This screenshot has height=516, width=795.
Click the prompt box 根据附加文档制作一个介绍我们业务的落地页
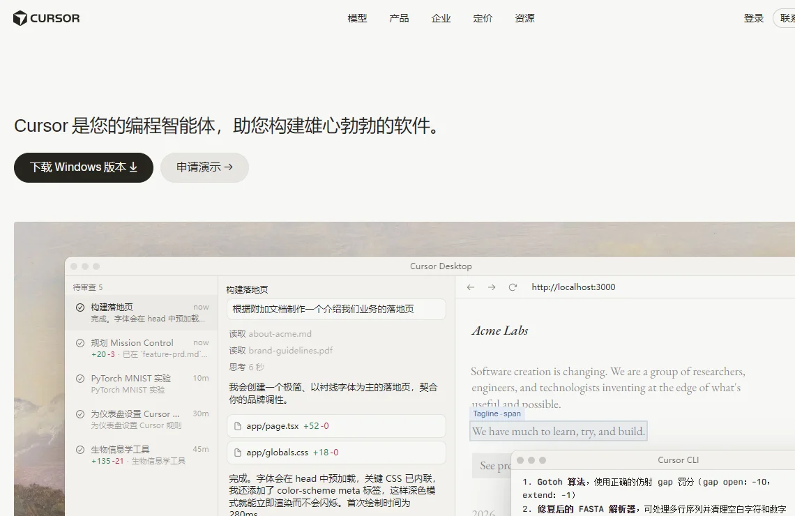coord(336,309)
